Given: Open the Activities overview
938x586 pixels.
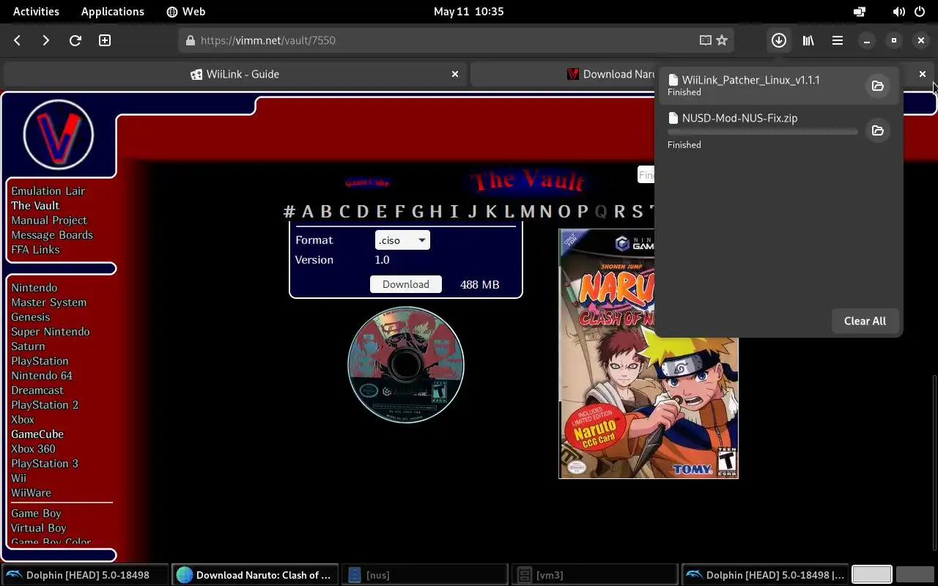Looking at the screenshot, I should [36, 12].
